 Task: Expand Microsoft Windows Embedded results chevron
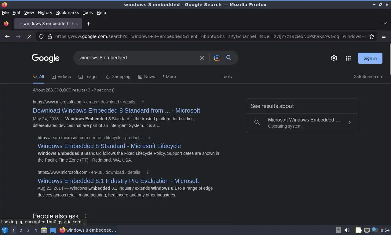pos(349,122)
